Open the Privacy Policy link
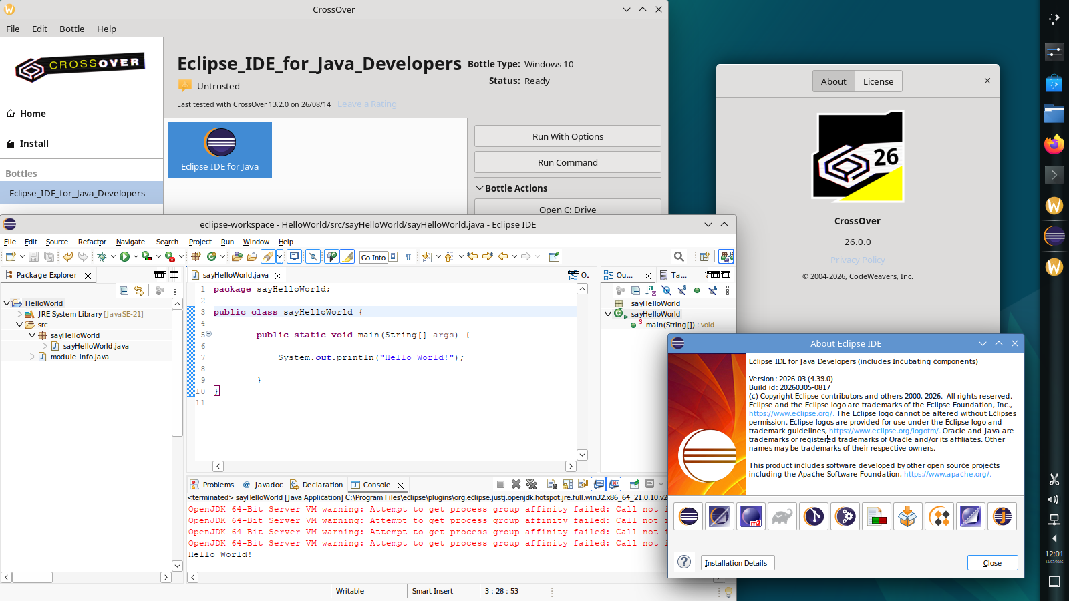Viewport: 1069px width, 601px height. click(858, 260)
